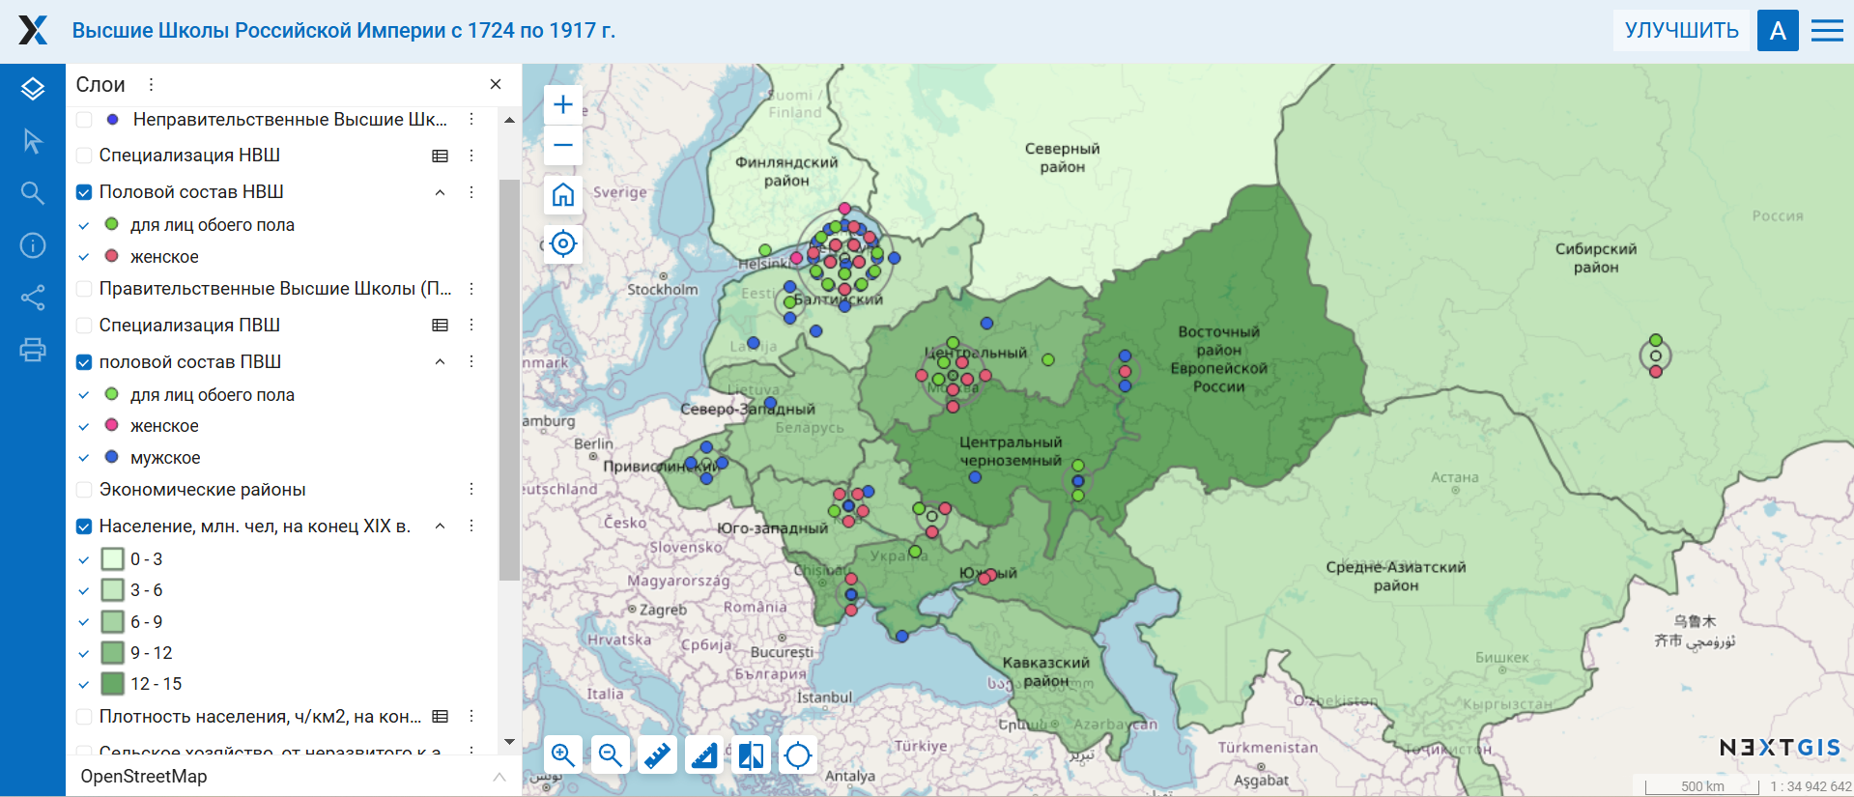
Task: Expand the OpenStreetMap basemap selector
Action: pyautogui.click(x=499, y=777)
